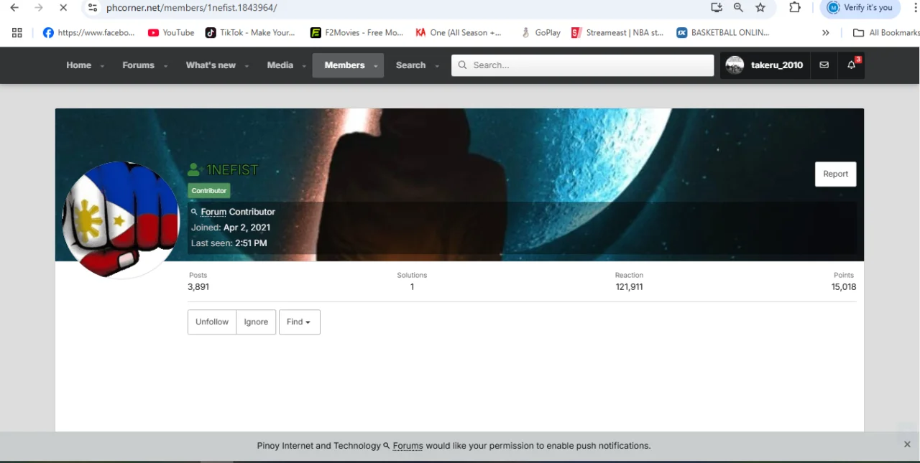Select the Members nav tab
Image resolution: width=920 pixels, height=463 pixels.
(x=344, y=65)
